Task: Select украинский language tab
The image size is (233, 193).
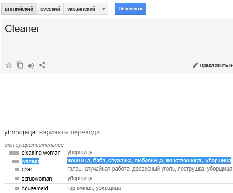Action: (x=81, y=9)
